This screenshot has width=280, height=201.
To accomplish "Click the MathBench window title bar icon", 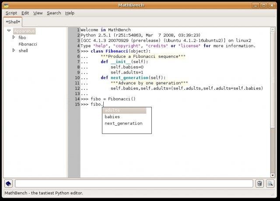I will point(6,6).
